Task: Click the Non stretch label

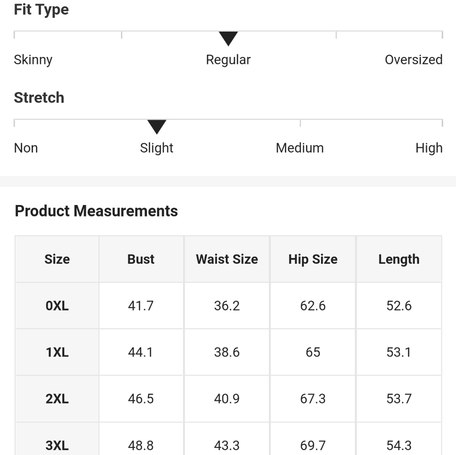Action: [x=26, y=148]
